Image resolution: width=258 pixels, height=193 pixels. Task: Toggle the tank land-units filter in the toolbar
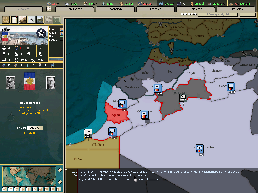coord(22,20)
